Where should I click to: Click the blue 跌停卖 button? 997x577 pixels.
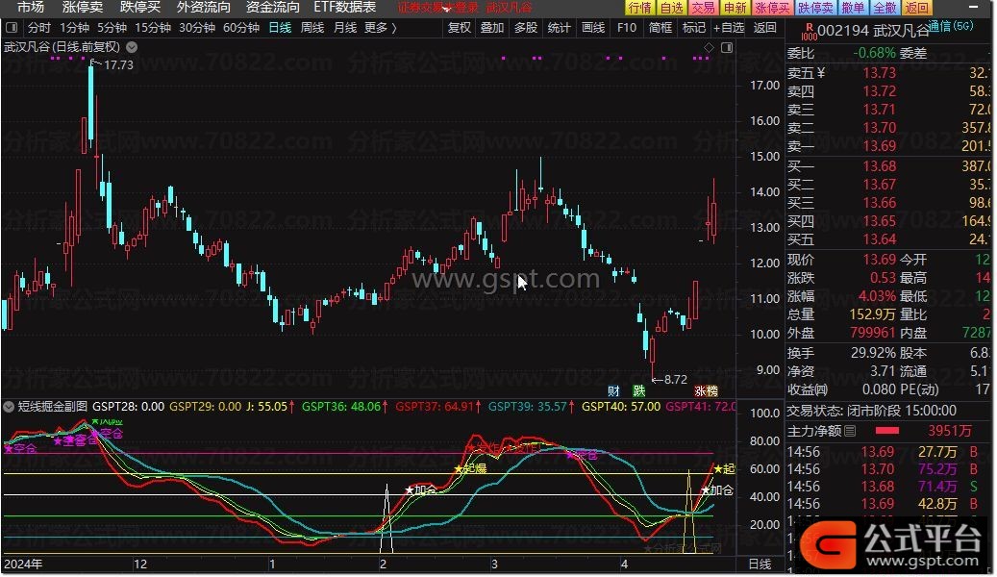tap(816, 8)
